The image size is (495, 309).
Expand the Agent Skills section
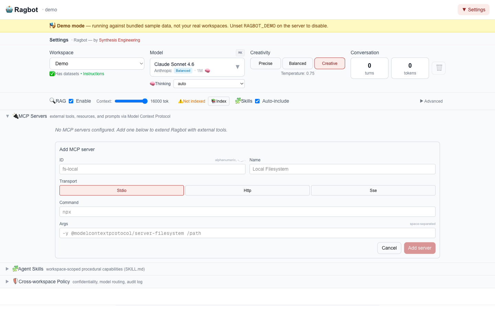pos(7,269)
